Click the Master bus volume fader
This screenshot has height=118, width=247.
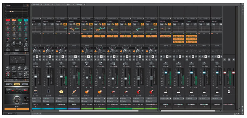pyautogui.click(x=166, y=72)
